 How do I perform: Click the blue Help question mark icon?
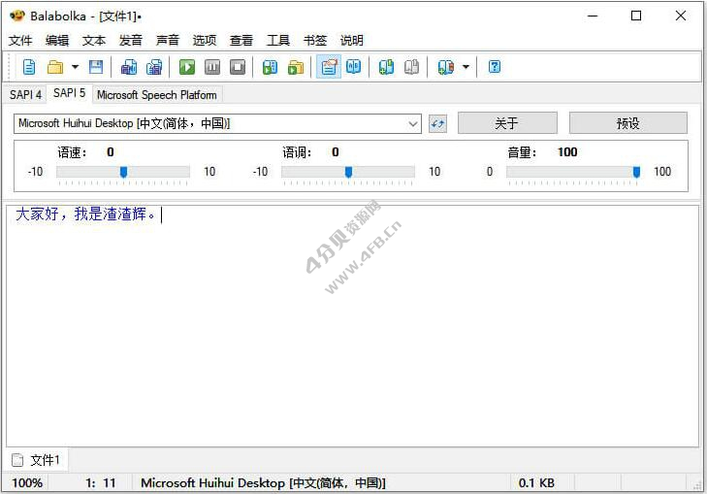[495, 67]
